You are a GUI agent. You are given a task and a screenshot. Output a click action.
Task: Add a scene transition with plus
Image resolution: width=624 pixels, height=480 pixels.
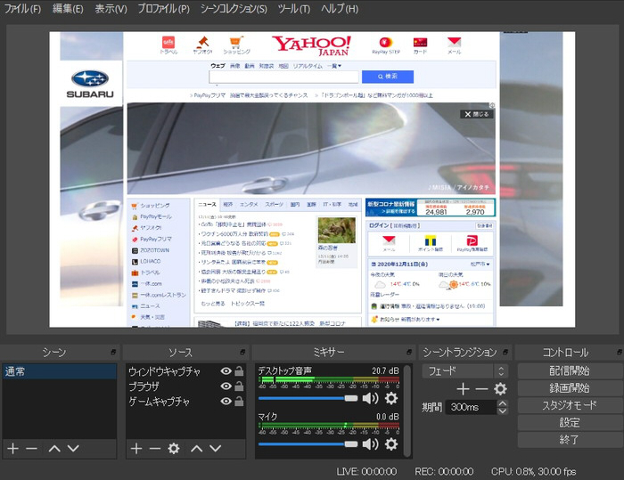pyautogui.click(x=463, y=389)
